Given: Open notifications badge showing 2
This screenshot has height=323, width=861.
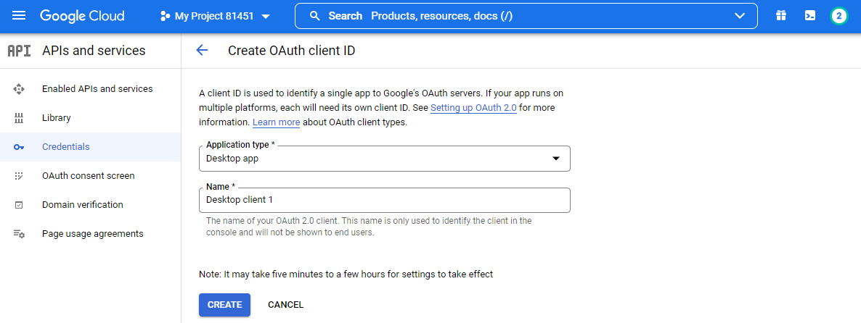Looking at the screenshot, I should coord(839,16).
